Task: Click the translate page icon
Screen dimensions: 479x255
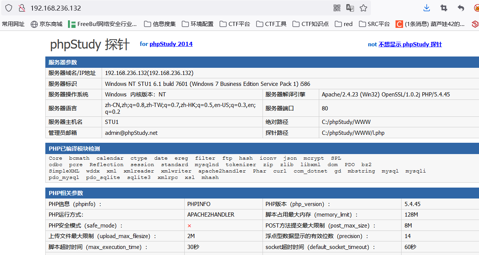Action: pyautogui.click(x=350, y=8)
